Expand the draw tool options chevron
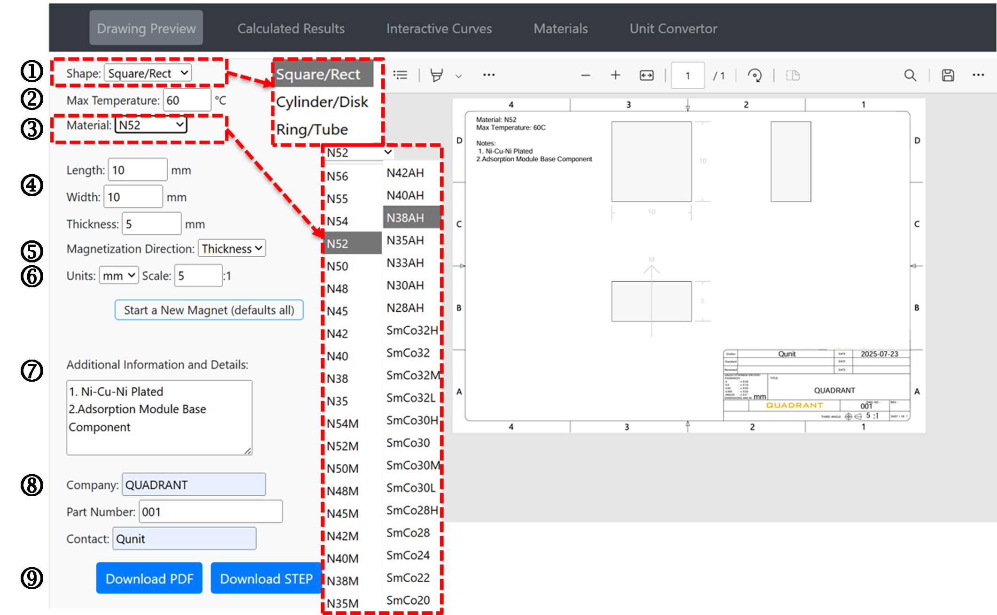This screenshot has width=997, height=615. (459, 76)
